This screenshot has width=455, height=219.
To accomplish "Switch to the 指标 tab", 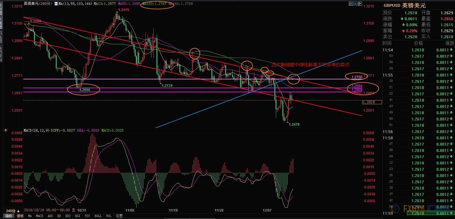I will 9,216.
